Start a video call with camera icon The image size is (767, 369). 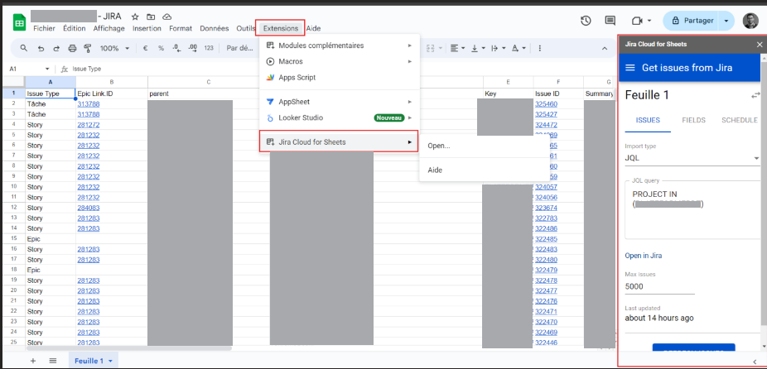pos(636,21)
